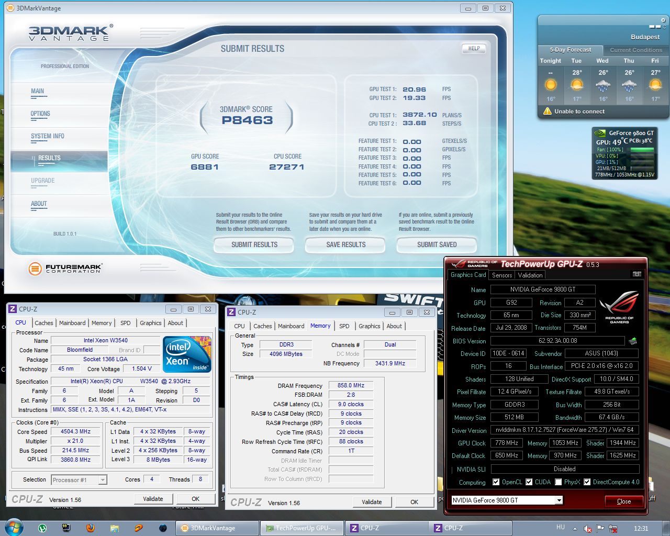Open Graphics tab in right CPU-Z window
670x536 pixels.
coord(370,326)
